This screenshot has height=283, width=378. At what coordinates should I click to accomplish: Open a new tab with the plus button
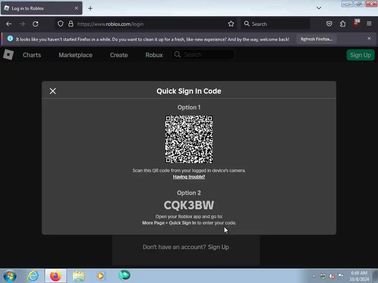(90, 8)
